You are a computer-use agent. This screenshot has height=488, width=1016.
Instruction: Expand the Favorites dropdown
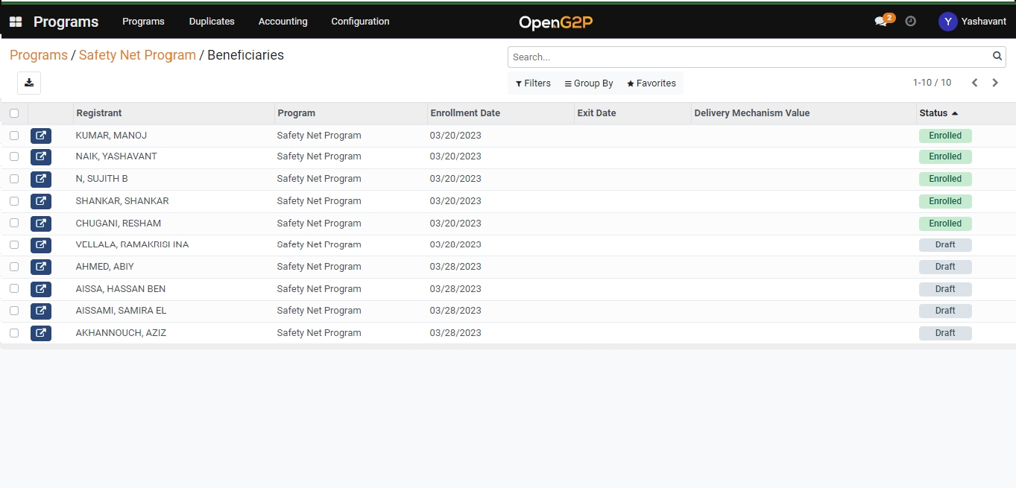(651, 83)
